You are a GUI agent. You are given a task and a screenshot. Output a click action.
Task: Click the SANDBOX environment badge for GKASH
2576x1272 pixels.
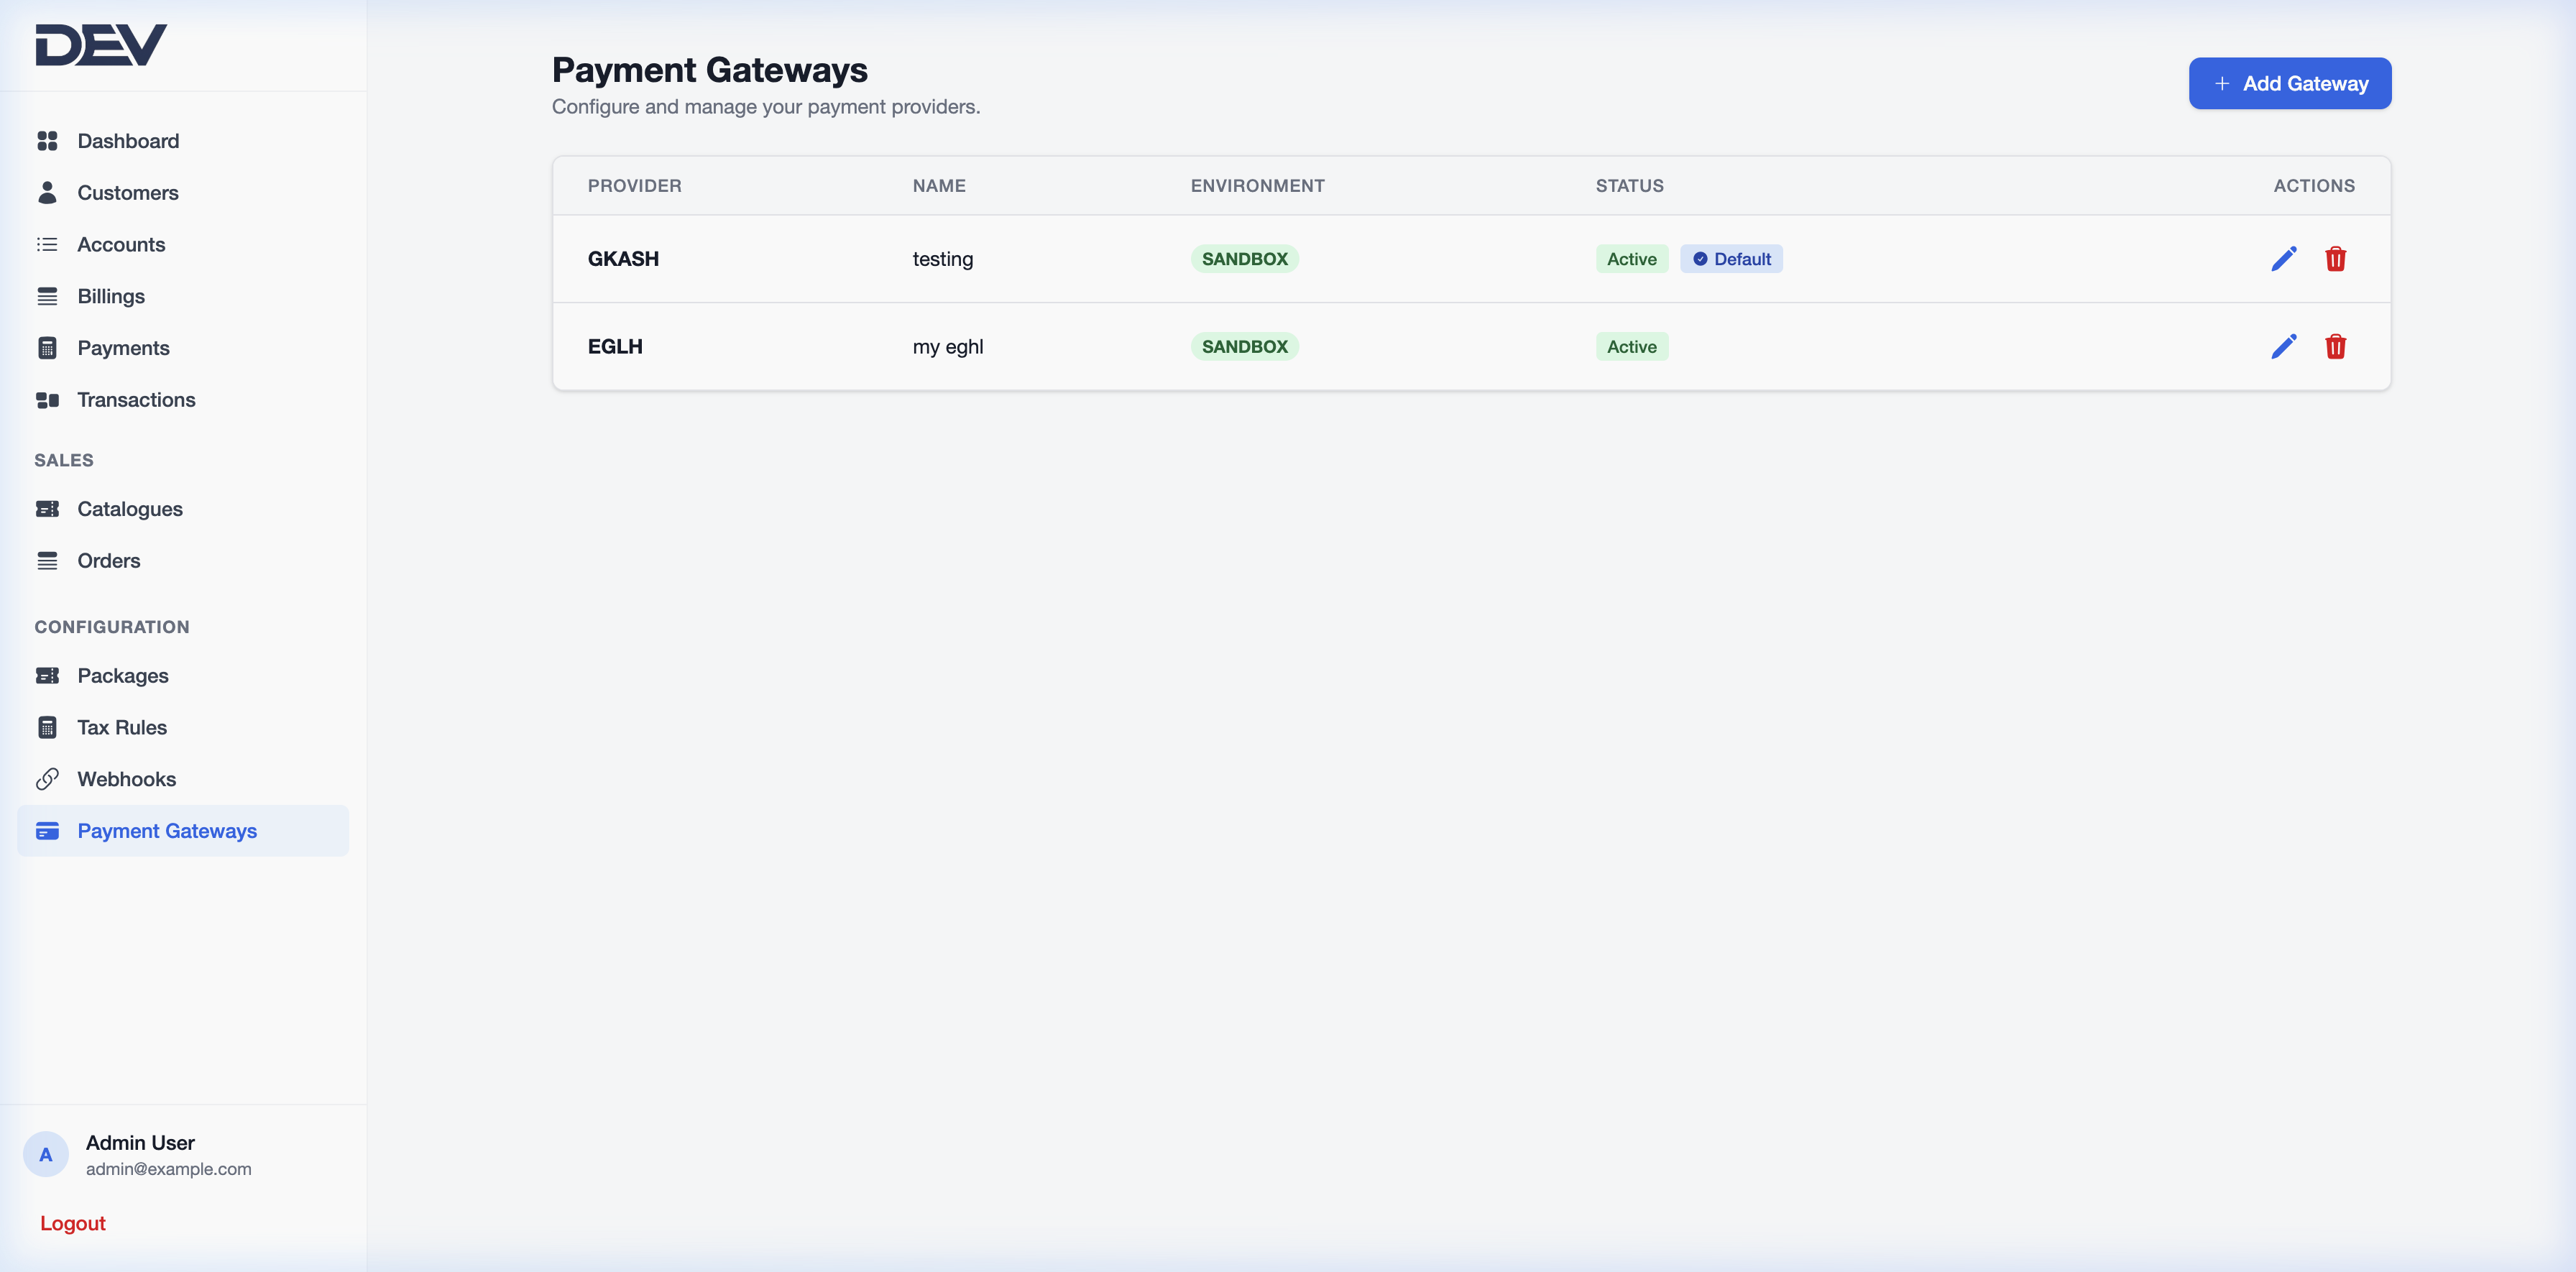(x=1244, y=258)
